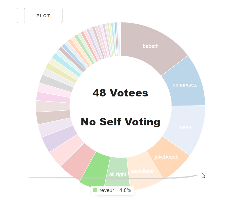Click the castellano chart slice
The width and height of the screenshot is (251, 200).
pyautogui.click(x=142, y=171)
